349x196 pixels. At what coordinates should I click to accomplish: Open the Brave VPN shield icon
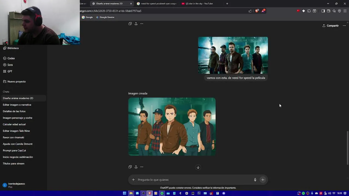pos(339,11)
